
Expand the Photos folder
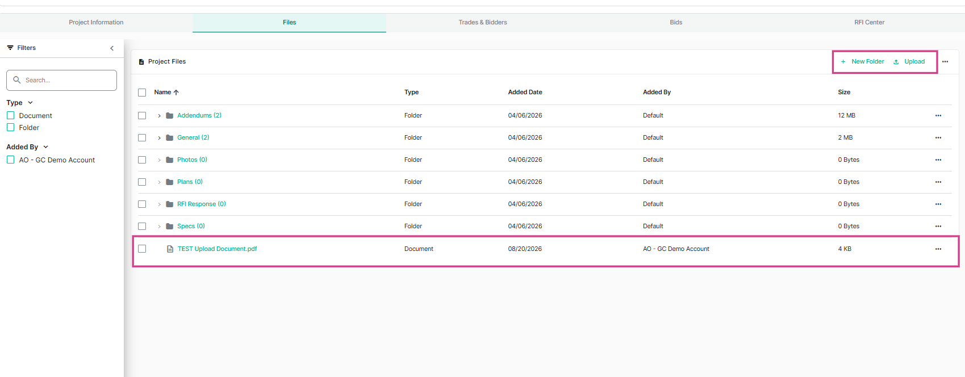pyautogui.click(x=159, y=160)
